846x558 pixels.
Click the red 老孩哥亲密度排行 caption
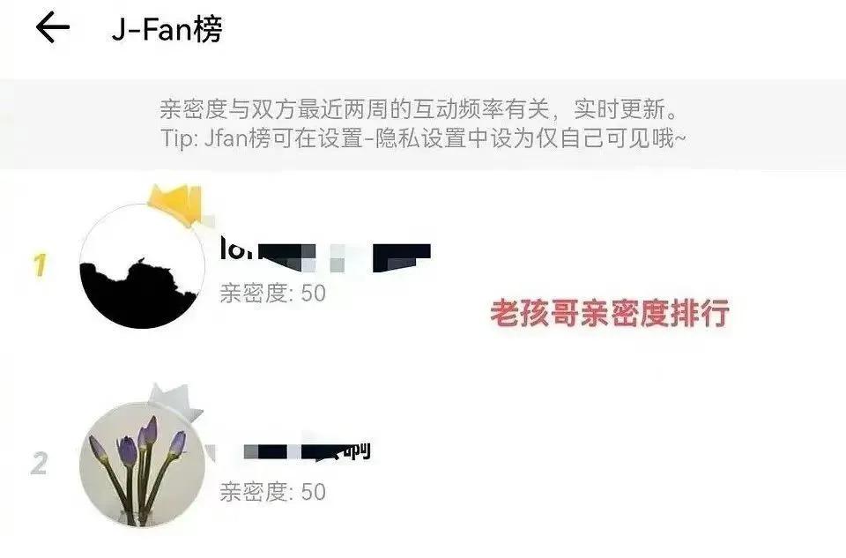point(610,312)
